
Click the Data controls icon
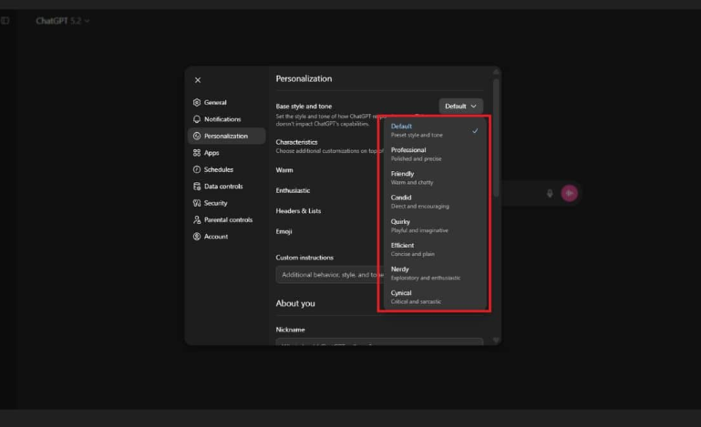[197, 187]
